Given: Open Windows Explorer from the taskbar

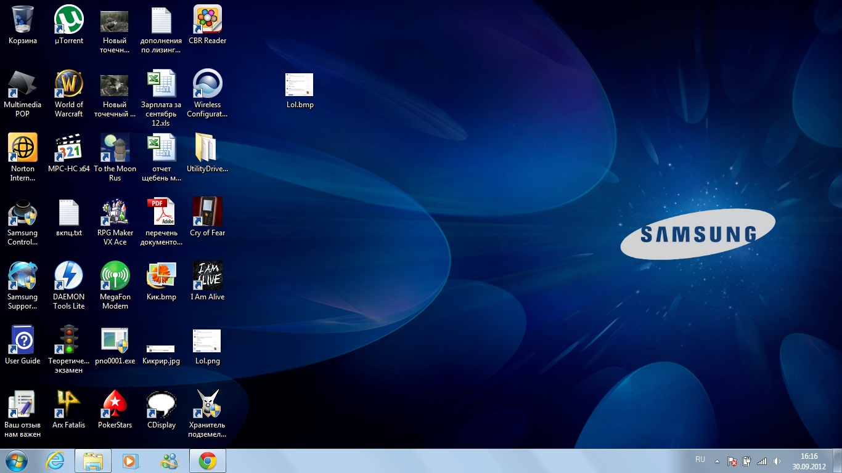Looking at the screenshot, I should [93, 461].
